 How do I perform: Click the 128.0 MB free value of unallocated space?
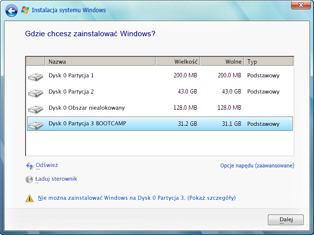230,108
